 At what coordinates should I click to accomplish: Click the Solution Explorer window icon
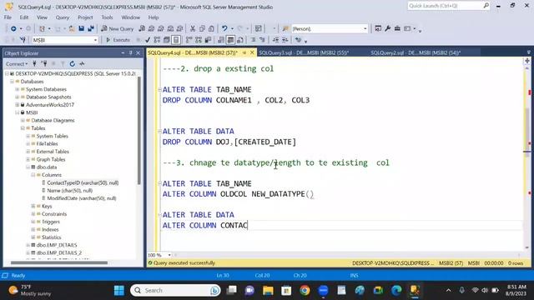click(378, 29)
